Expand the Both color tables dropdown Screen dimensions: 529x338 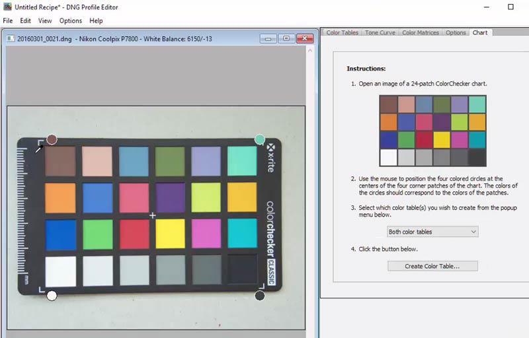point(432,232)
